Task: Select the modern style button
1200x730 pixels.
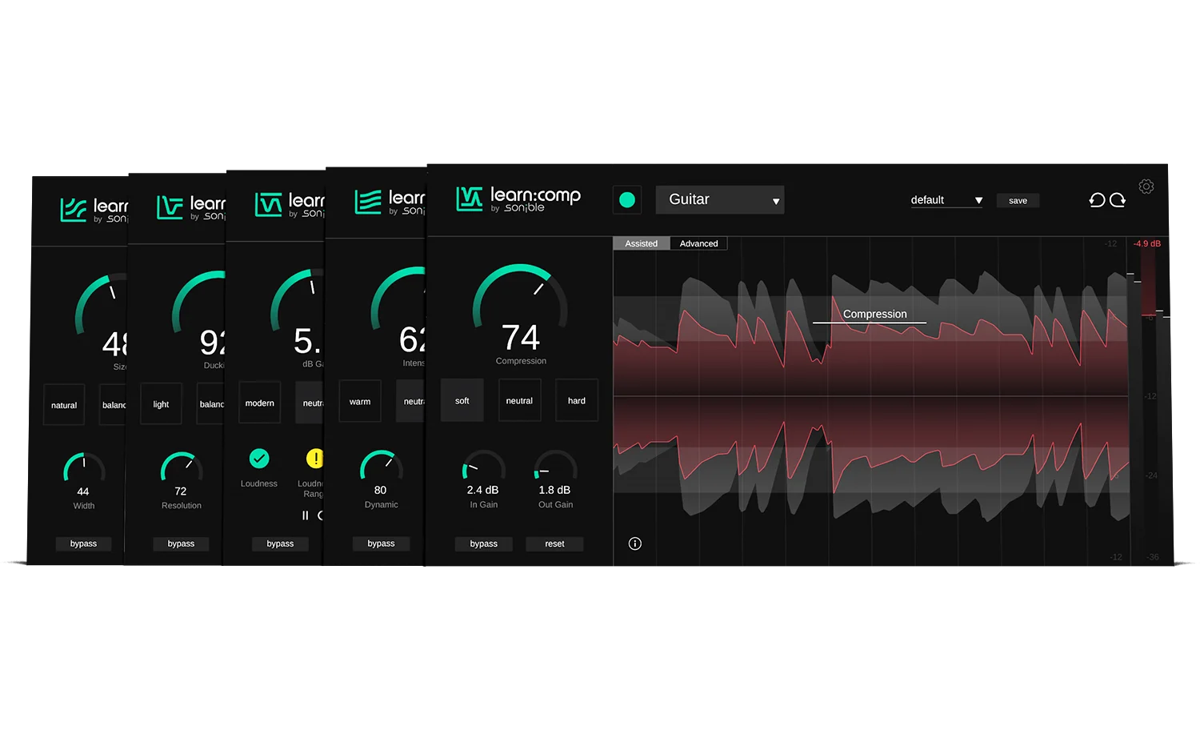Action: (x=259, y=403)
